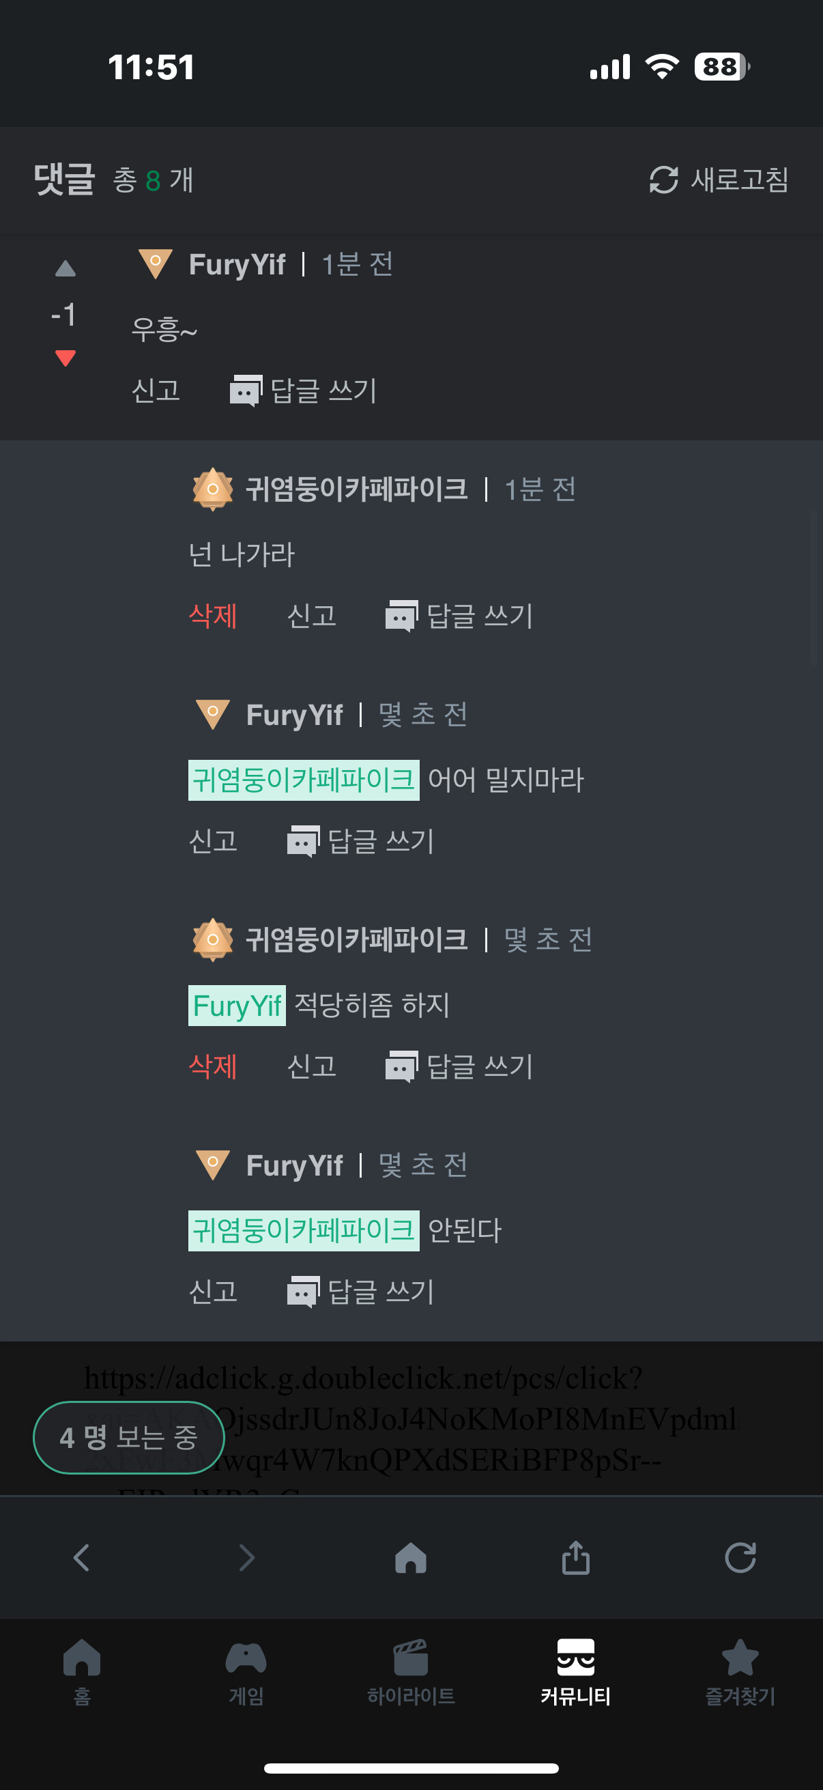The width and height of the screenshot is (823, 1790).
Task: Delete the '넌 나가라' reply
Action: [x=213, y=616]
